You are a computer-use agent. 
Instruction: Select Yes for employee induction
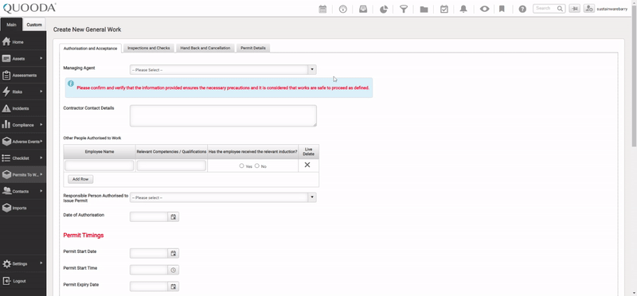242,166
